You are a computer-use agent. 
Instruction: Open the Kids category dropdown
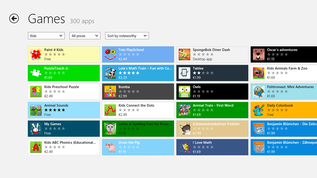[x=46, y=36]
